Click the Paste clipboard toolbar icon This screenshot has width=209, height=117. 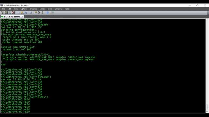[22, 13]
